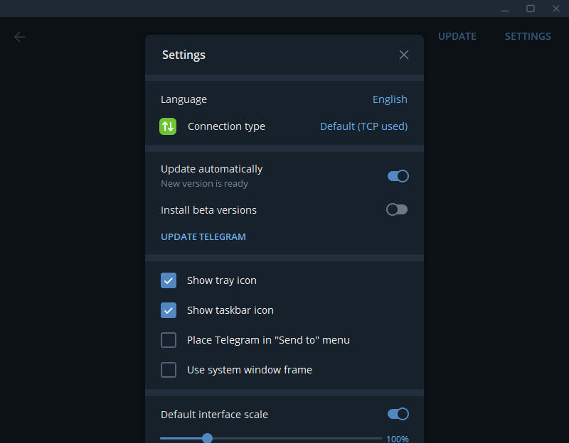Close the Telegram application window
Image resolution: width=569 pixels, height=443 pixels.
555,9
